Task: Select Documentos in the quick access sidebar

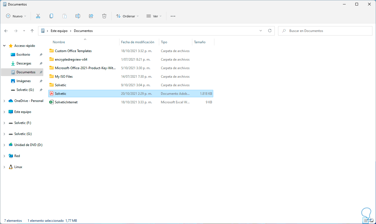Action: [22, 72]
